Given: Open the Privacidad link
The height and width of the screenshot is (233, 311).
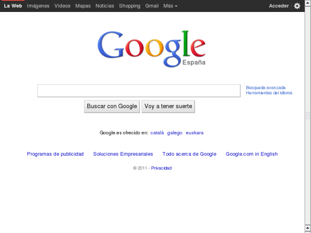Looking at the screenshot, I should pyautogui.click(x=161, y=168).
